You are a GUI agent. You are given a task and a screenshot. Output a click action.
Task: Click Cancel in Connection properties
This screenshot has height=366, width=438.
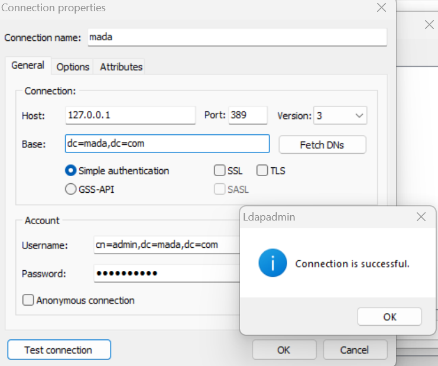pyautogui.click(x=355, y=350)
